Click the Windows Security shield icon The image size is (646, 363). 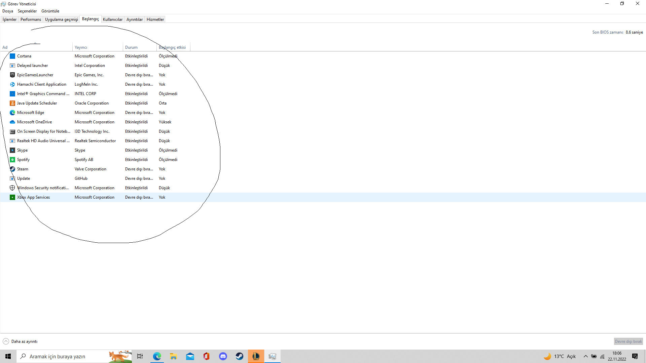coord(12,188)
